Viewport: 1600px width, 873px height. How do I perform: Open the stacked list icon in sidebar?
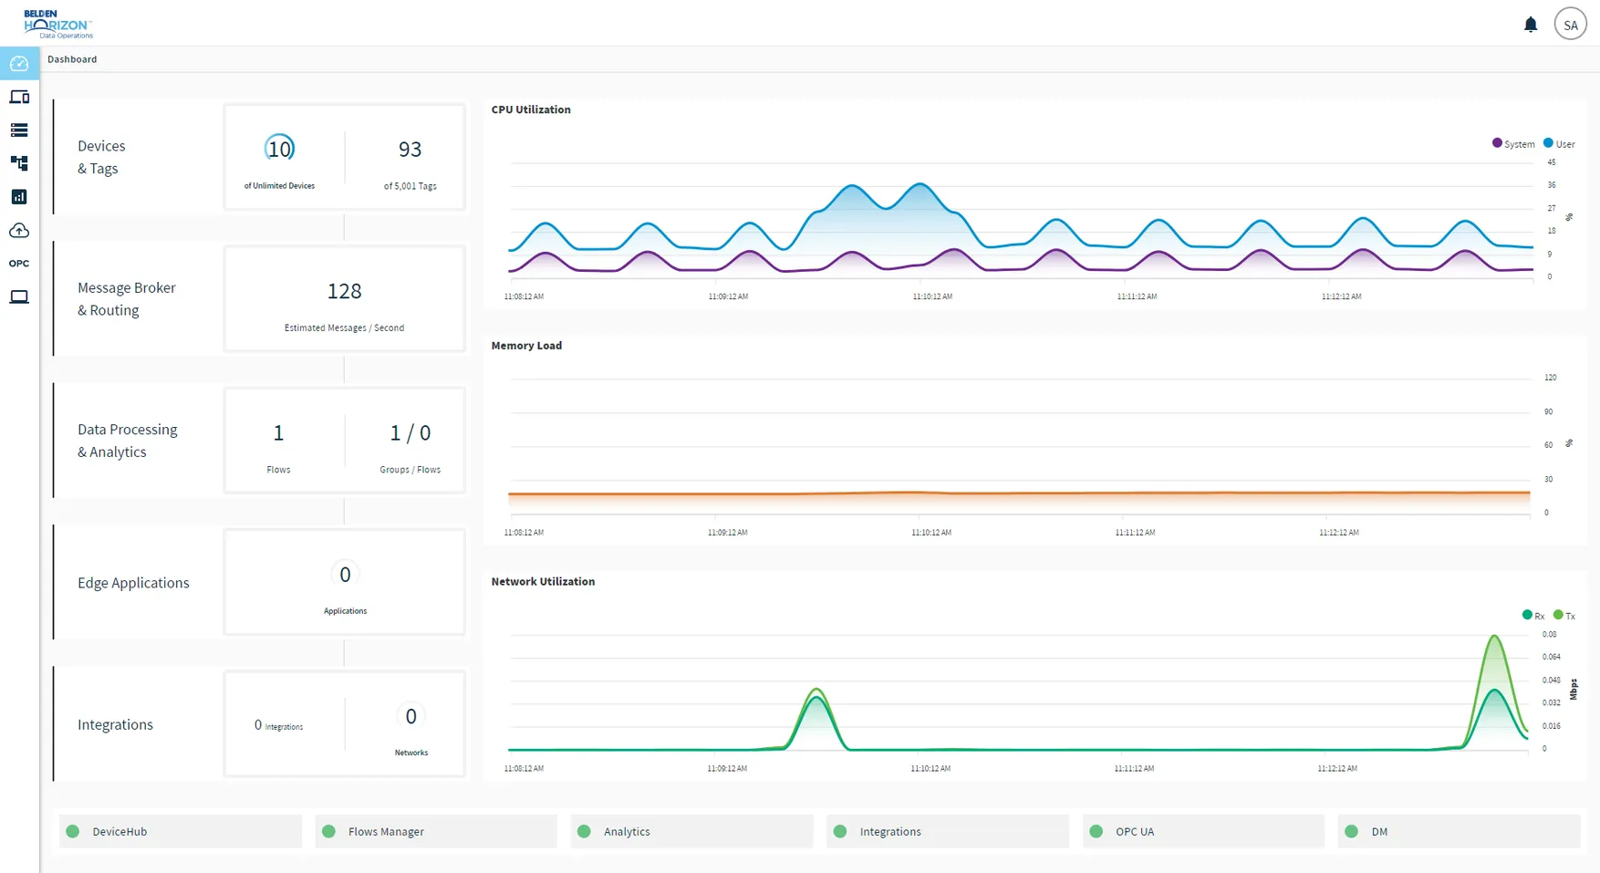19,130
